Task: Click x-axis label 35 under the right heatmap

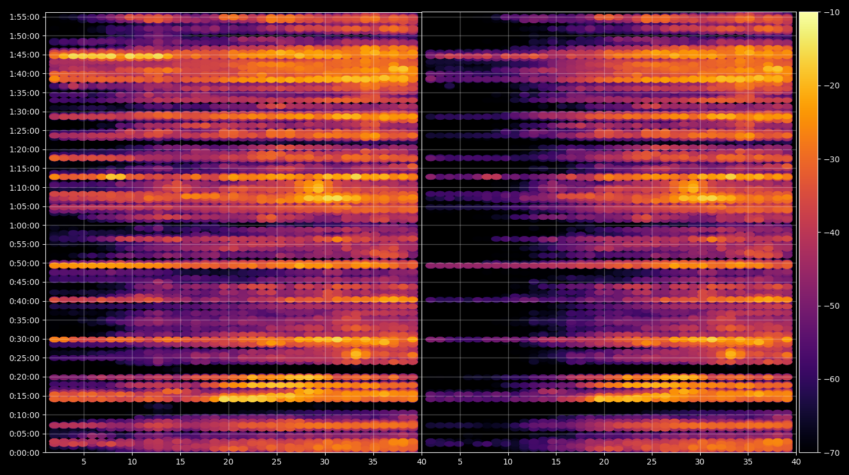Action: click(x=748, y=462)
